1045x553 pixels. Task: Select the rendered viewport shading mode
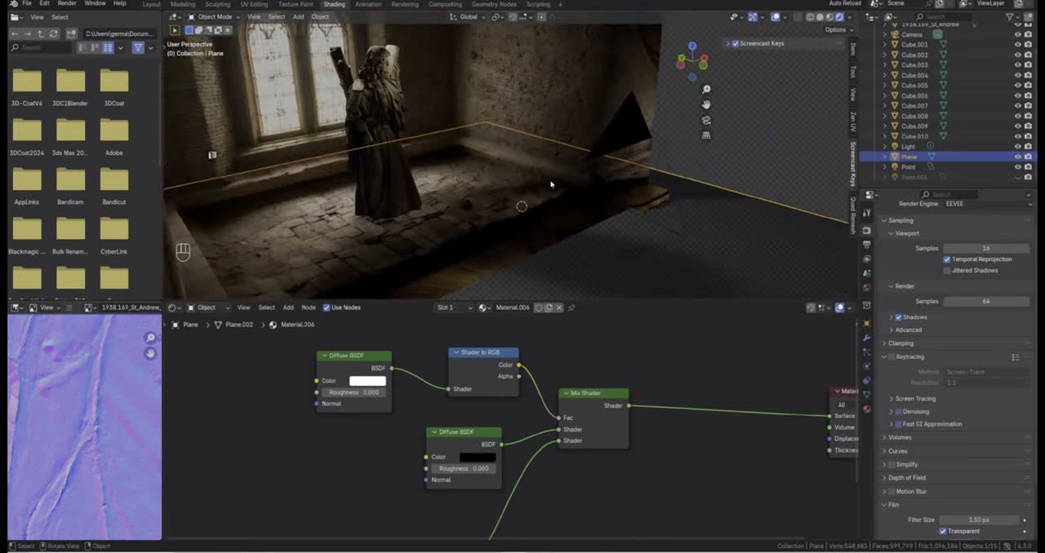coord(841,16)
